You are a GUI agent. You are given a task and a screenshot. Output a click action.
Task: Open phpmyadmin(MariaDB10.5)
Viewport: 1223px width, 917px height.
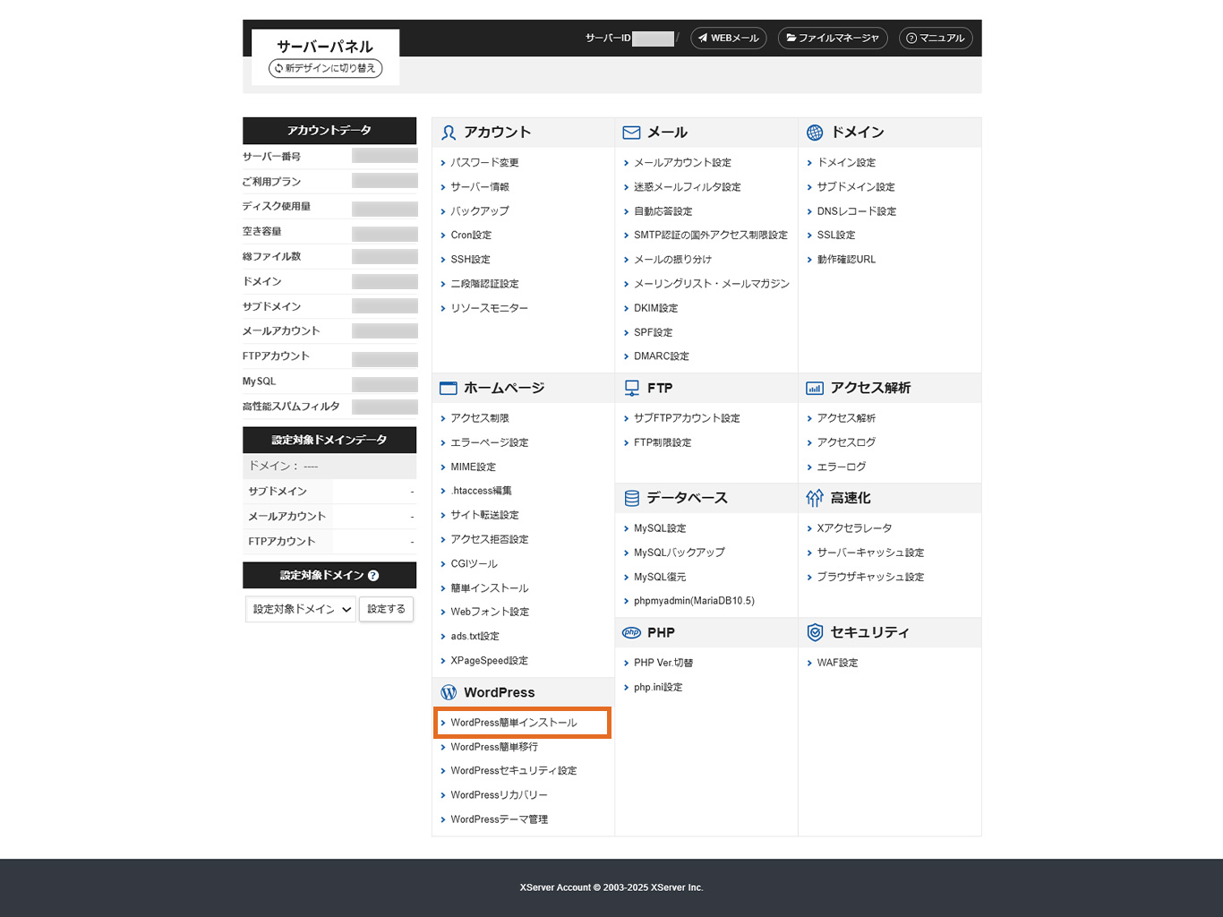tap(694, 601)
